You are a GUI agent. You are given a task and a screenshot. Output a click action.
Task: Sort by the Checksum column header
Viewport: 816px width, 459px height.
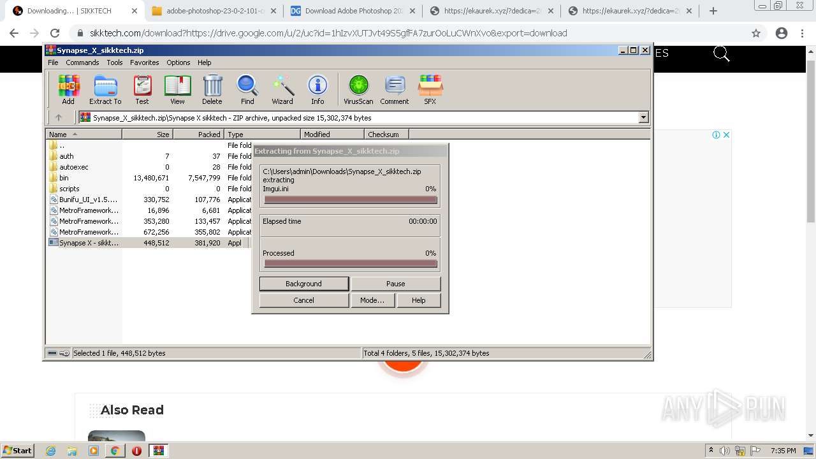tap(386, 135)
